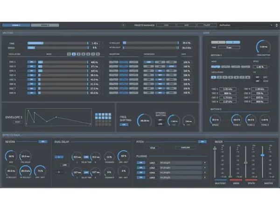Click the preset SAVE button
This screenshot has height=210, width=280.
[x=186, y=25]
